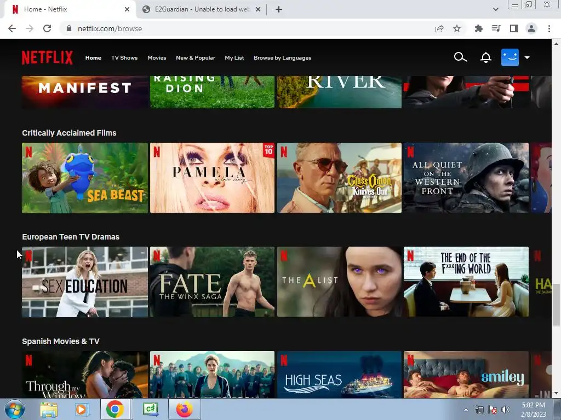Click the blue smiley profile avatar
This screenshot has width=561, height=420.
[510, 57]
